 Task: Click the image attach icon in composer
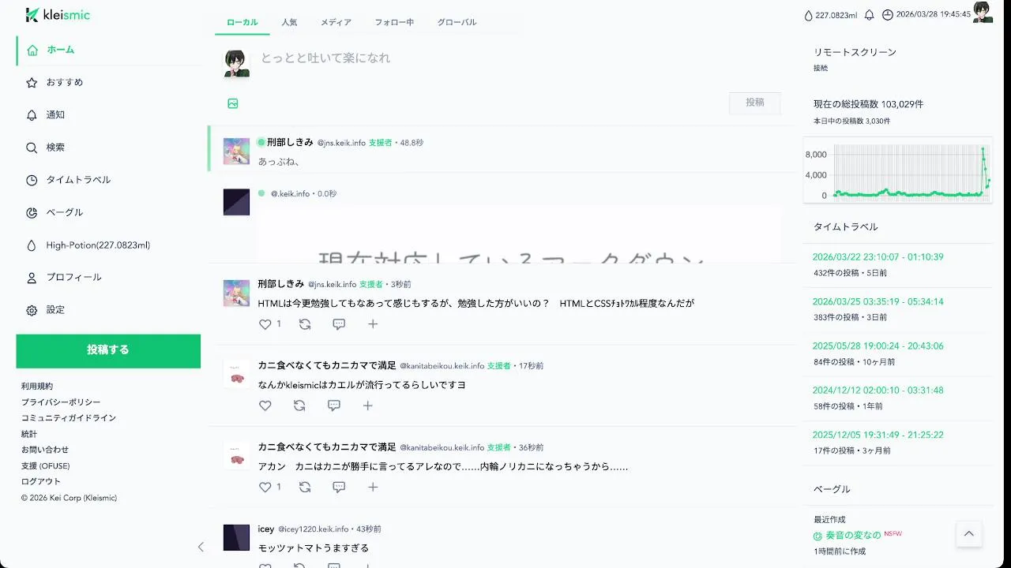click(x=233, y=103)
